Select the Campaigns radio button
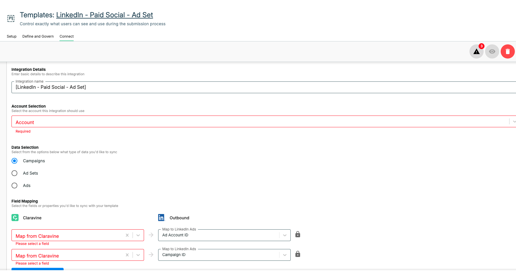 tap(14, 161)
